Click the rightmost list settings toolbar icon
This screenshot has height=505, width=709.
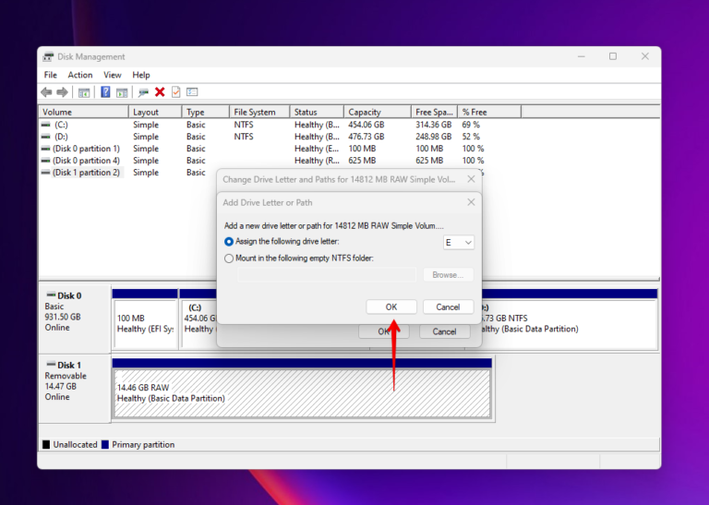coord(192,92)
